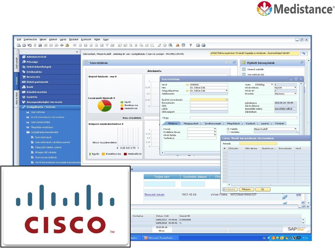Click the previous arrow on Szervizhívás widget header
The image size is (335, 248).
pos(226,62)
